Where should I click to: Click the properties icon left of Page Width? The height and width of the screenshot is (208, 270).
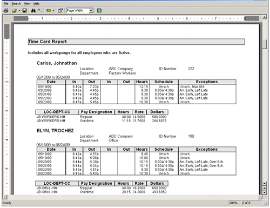[60, 11]
